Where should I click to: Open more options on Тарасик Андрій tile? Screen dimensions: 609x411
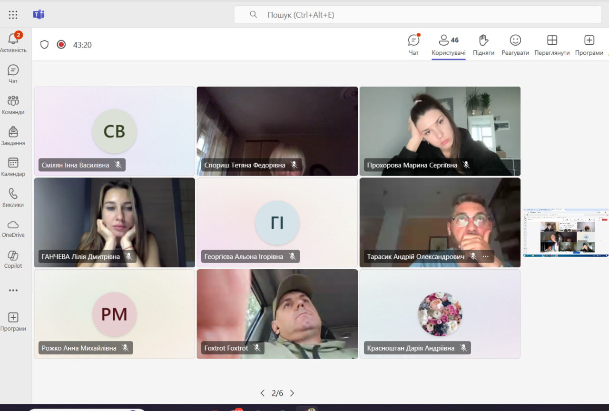pyautogui.click(x=486, y=256)
